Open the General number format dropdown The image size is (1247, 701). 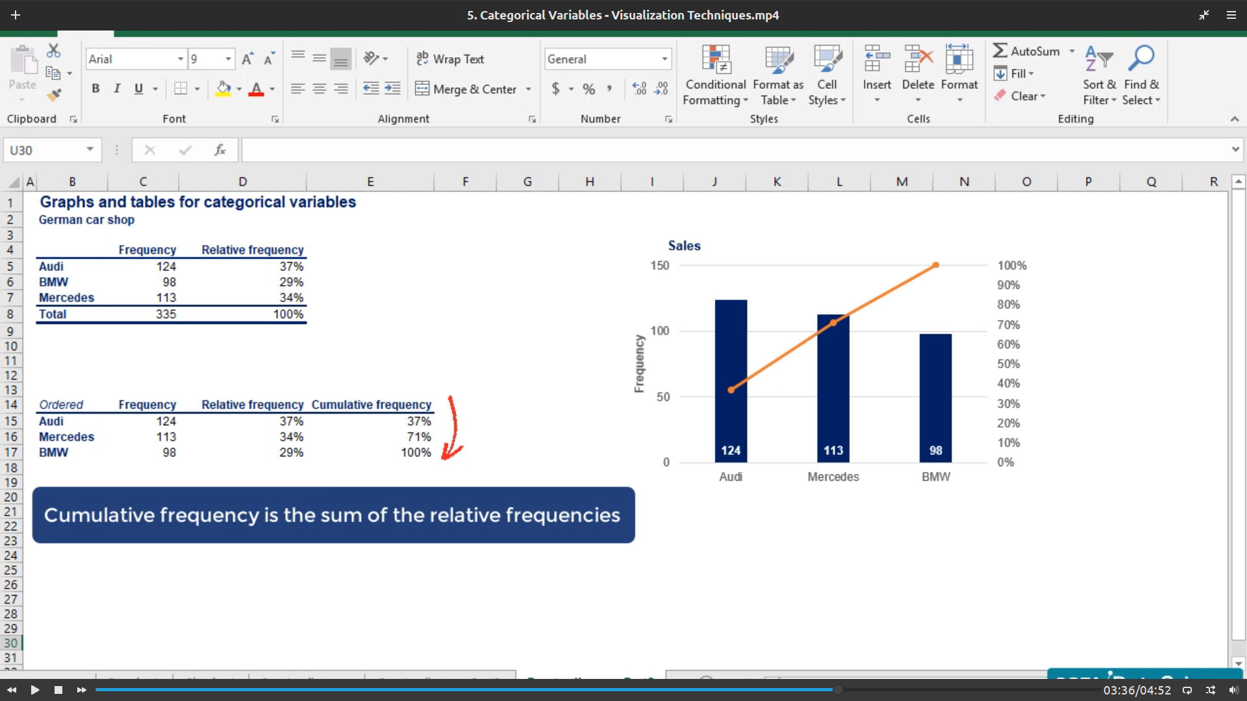(664, 59)
